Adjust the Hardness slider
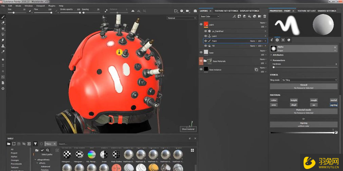 pos(274,67)
